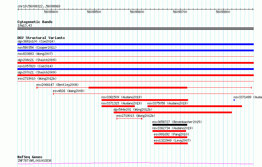Select the red bar under nsv3362734
Viewport: 262px width, 167px height.
tap(169, 131)
